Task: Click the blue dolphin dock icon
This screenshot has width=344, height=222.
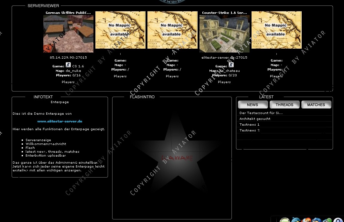Action: click(296, 220)
